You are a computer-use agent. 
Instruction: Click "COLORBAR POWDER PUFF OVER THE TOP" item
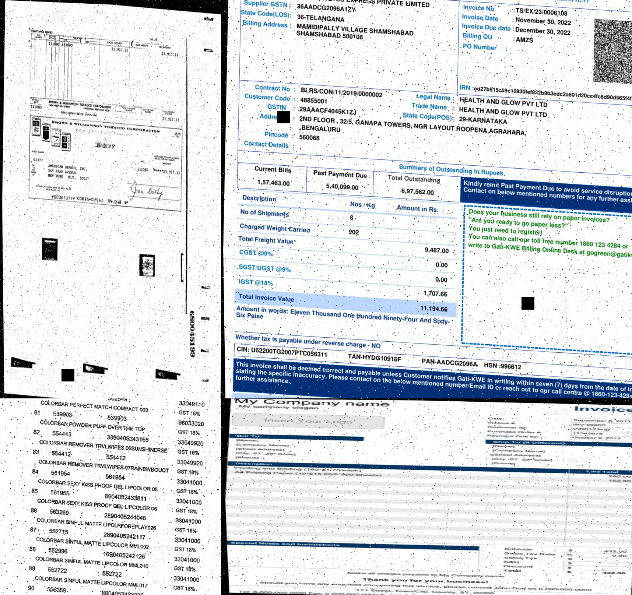pos(92,426)
